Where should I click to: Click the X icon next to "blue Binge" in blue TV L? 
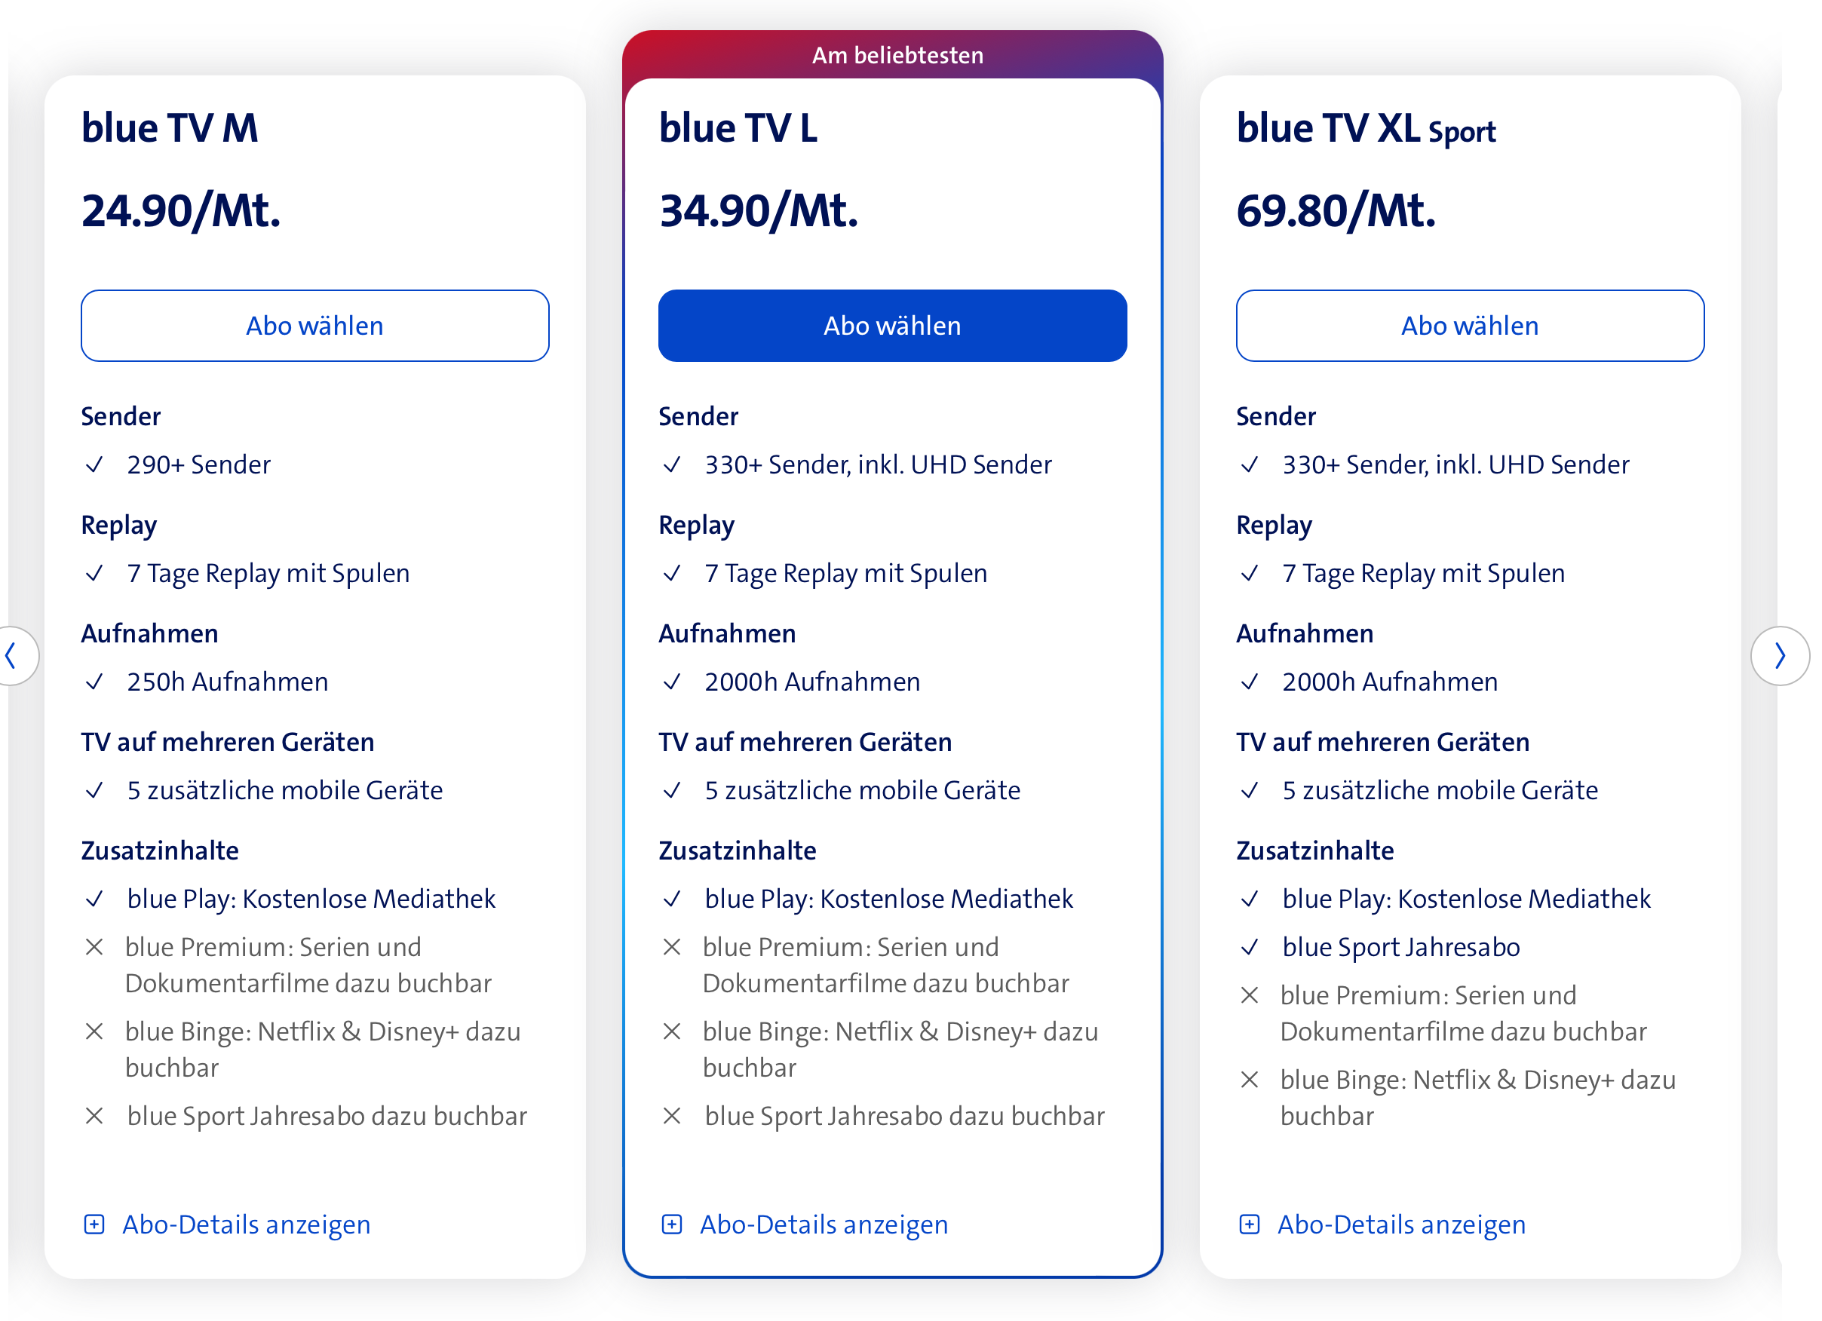(673, 1032)
